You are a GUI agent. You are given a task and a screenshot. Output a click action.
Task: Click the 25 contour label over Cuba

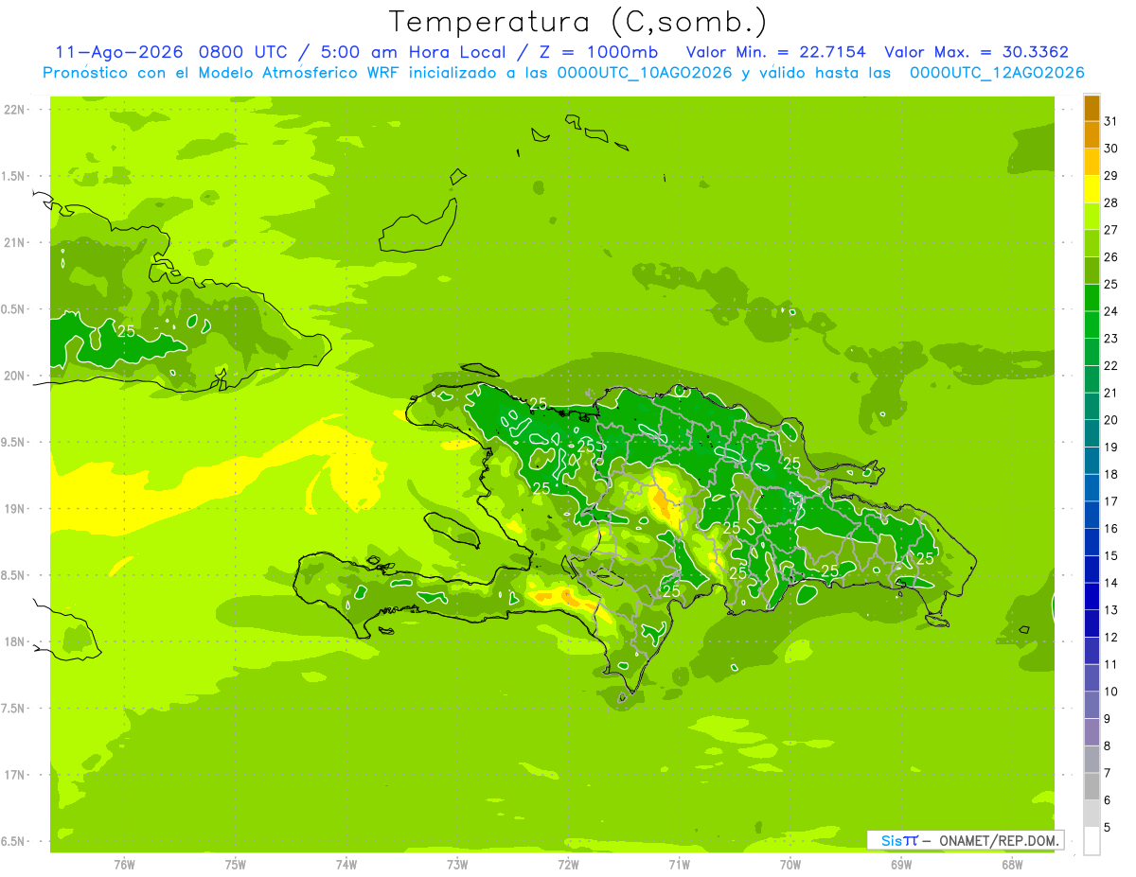[x=127, y=330]
